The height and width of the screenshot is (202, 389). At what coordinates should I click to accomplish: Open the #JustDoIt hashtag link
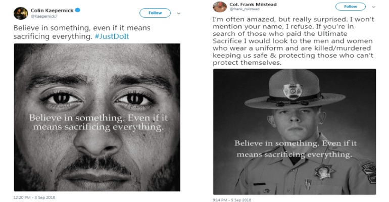118,37
